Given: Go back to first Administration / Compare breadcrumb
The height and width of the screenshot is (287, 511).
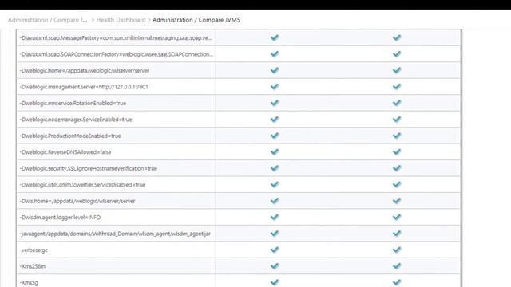Looking at the screenshot, I should [x=48, y=20].
